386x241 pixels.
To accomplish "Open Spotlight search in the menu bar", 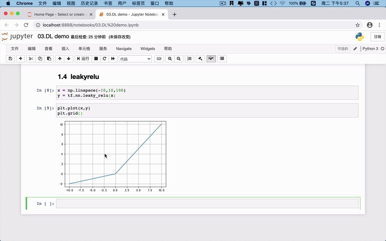I will point(357,3).
